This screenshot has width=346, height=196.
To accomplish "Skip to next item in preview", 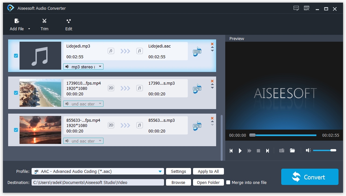I will (268, 150).
